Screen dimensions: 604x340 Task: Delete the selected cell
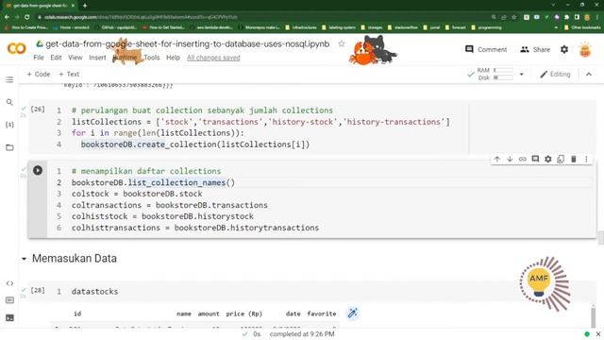pyautogui.click(x=573, y=159)
